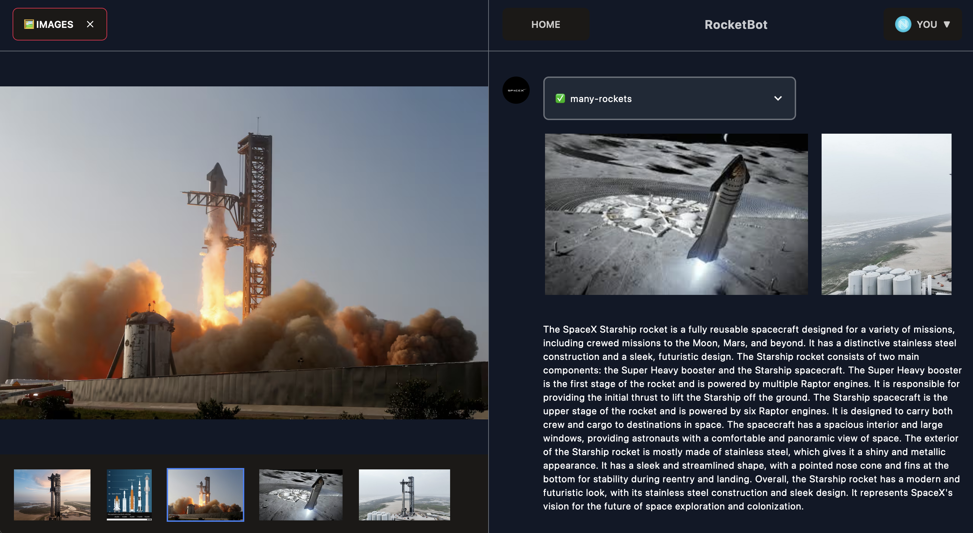
Task: Close the Images panel with the X
Action: [90, 24]
